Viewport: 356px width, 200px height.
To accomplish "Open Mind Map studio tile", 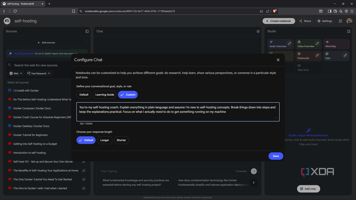I will pyautogui.click(x=336, y=44).
